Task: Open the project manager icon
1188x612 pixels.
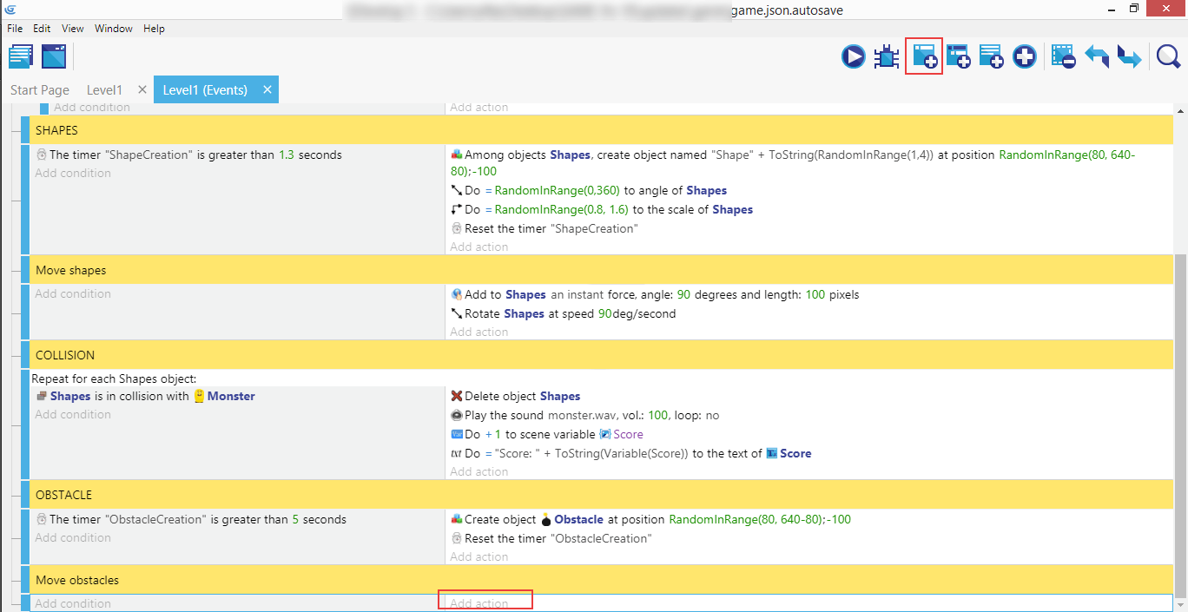Action: 21,57
